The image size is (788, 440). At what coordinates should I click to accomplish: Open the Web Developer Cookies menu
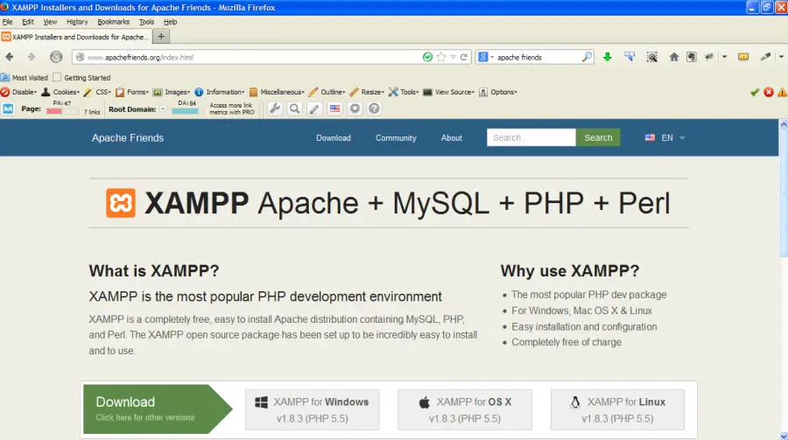point(60,92)
